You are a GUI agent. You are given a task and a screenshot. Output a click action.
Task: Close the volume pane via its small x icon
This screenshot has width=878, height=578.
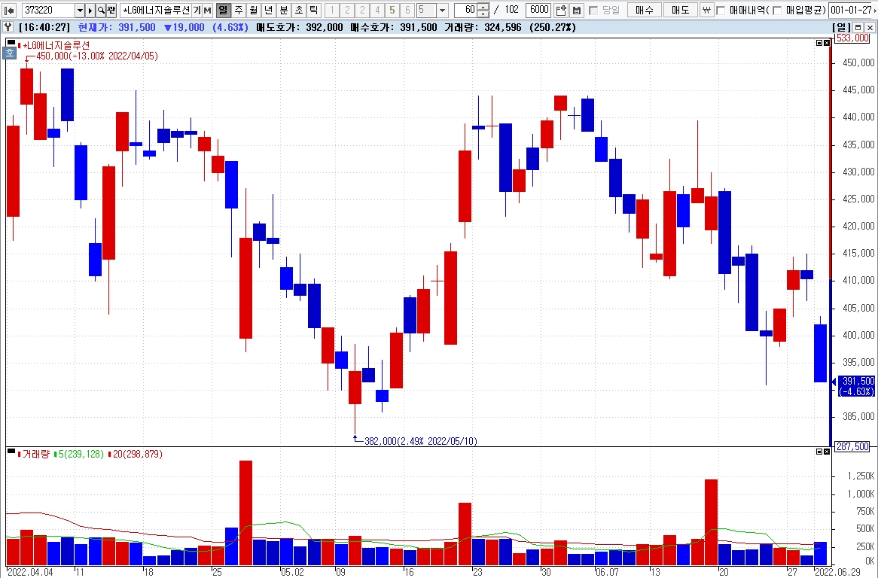pyautogui.click(x=827, y=451)
